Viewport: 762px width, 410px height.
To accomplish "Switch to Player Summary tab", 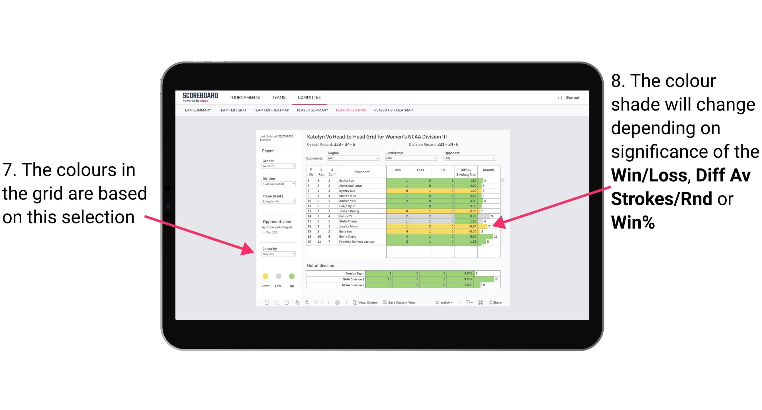I will 313,112.
